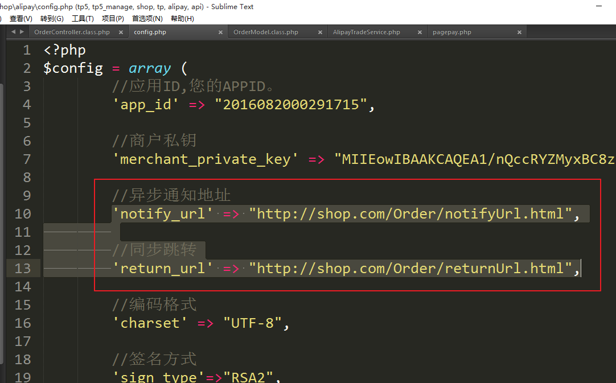Close the AlipayTradeService.php tab
Screen dimensions: 616x383
click(x=420, y=32)
